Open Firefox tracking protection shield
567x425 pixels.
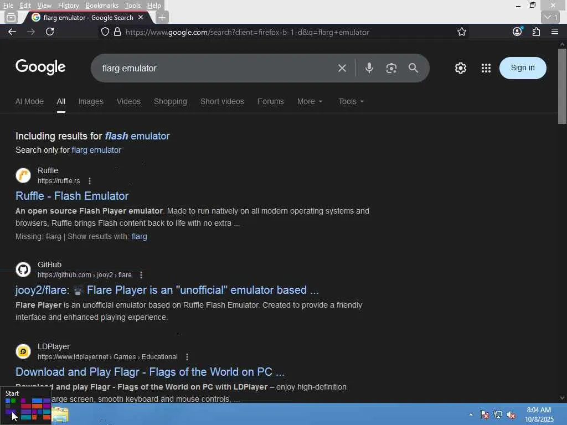(105, 32)
